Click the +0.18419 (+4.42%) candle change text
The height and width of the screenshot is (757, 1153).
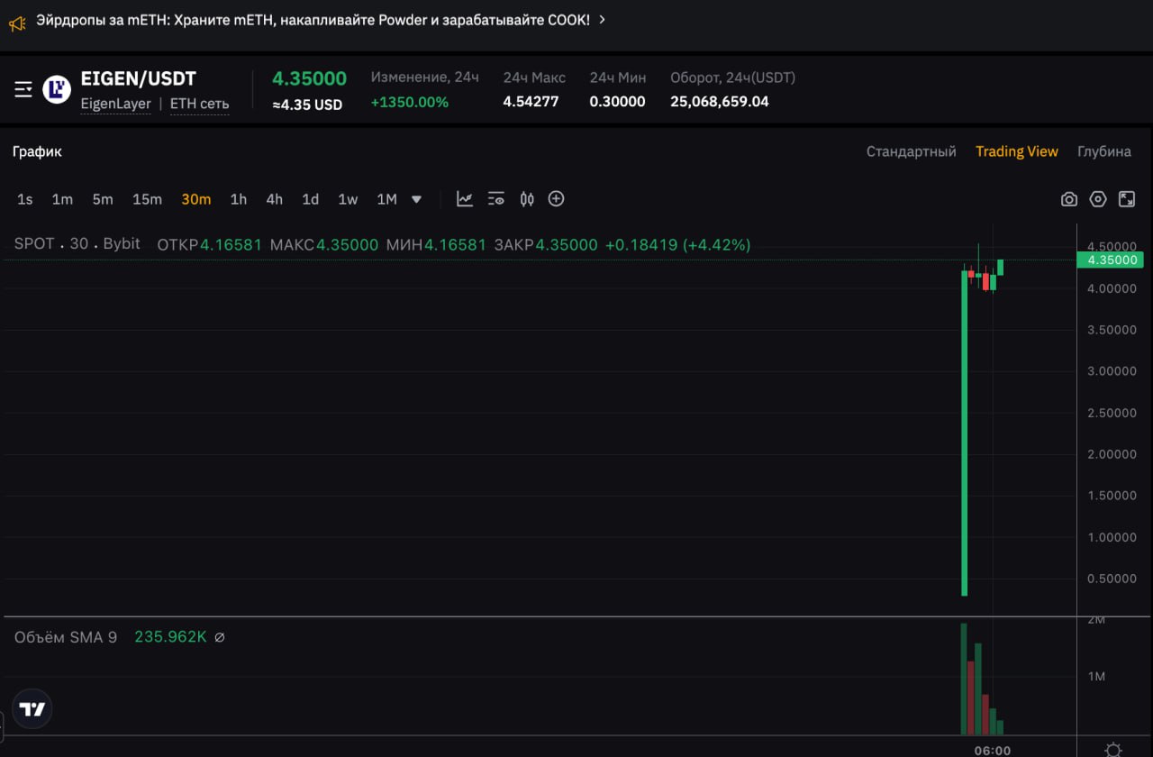(x=677, y=244)
